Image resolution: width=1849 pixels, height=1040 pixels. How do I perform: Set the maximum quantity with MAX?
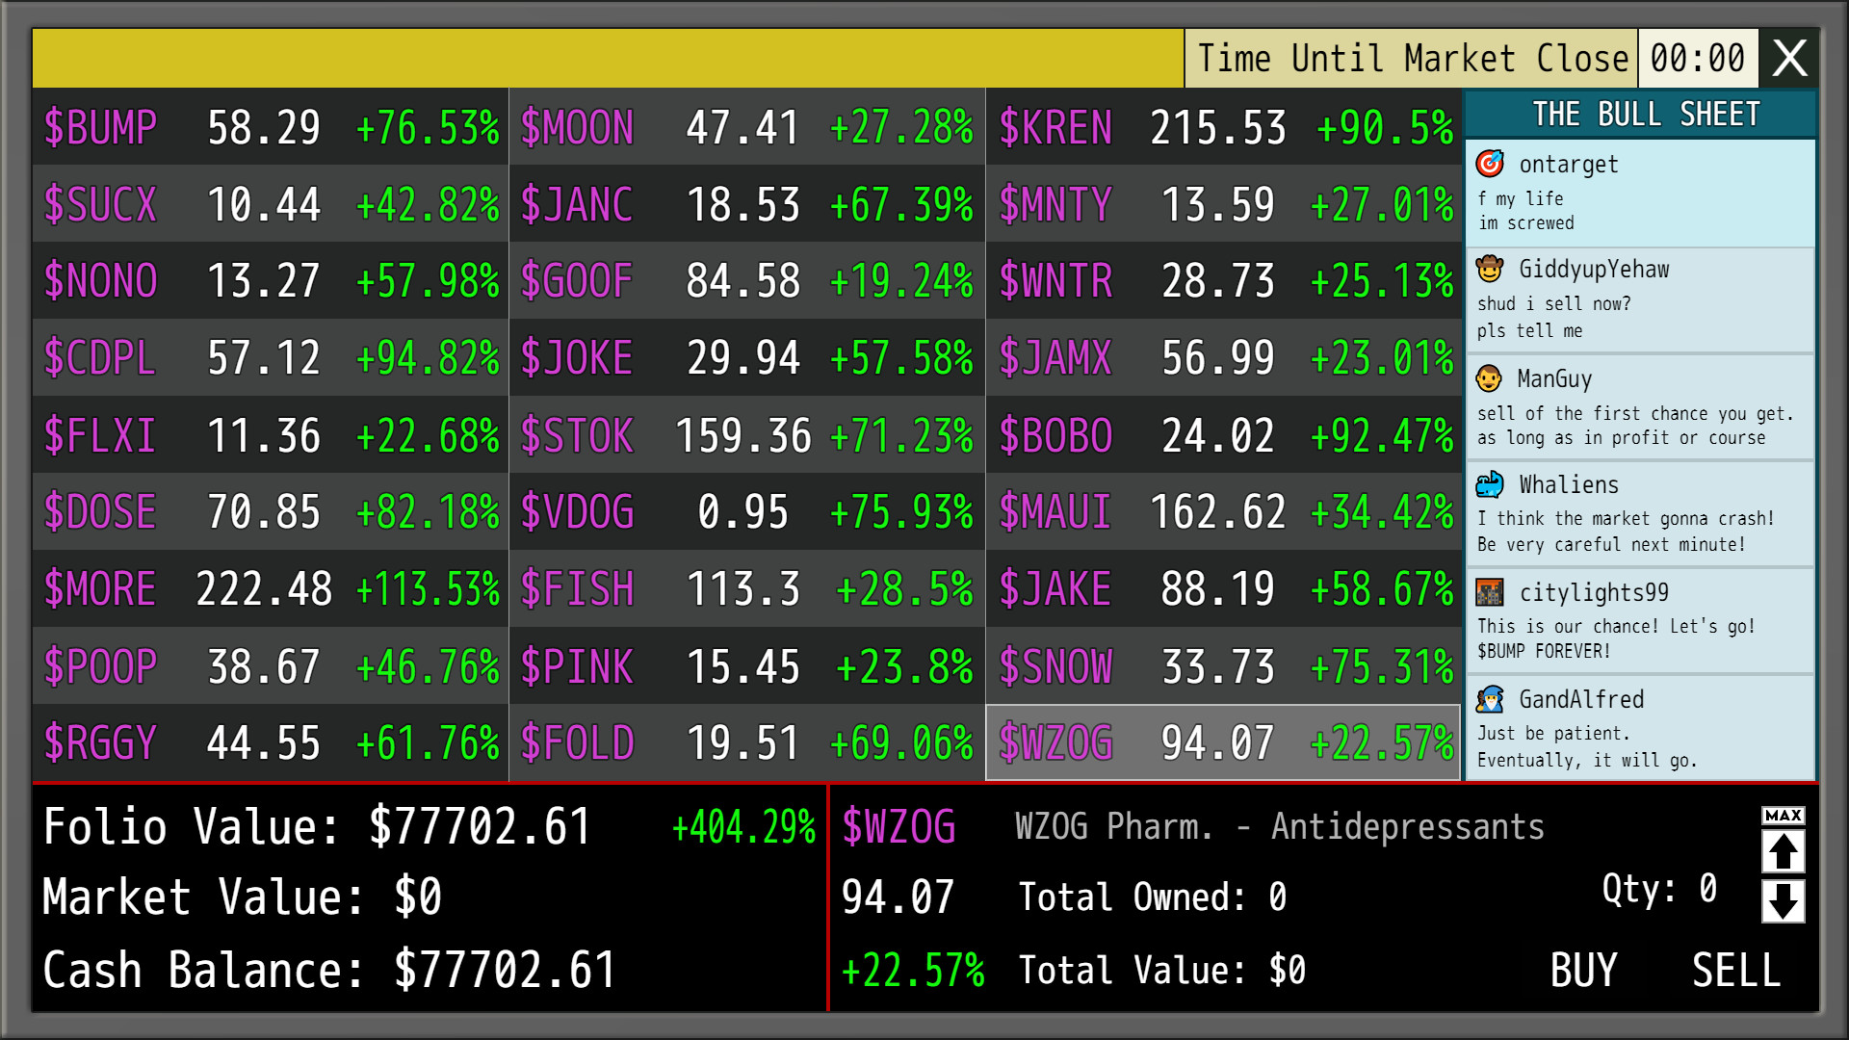[x=1783, y=816]
